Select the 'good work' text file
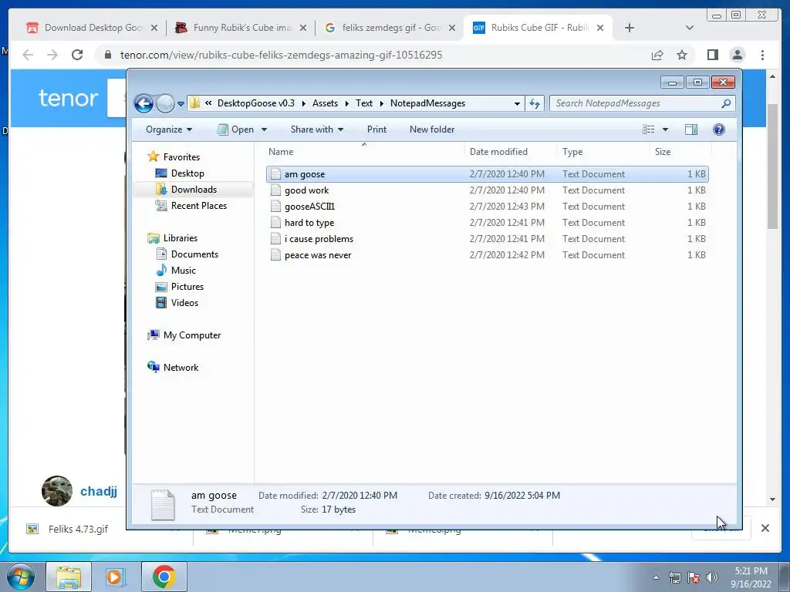790x592 pixels. (x=488, y=190)
